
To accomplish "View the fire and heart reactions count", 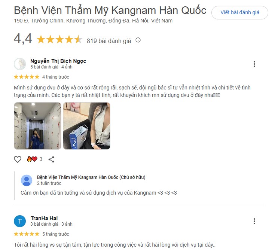I will [x=35, y=159].
